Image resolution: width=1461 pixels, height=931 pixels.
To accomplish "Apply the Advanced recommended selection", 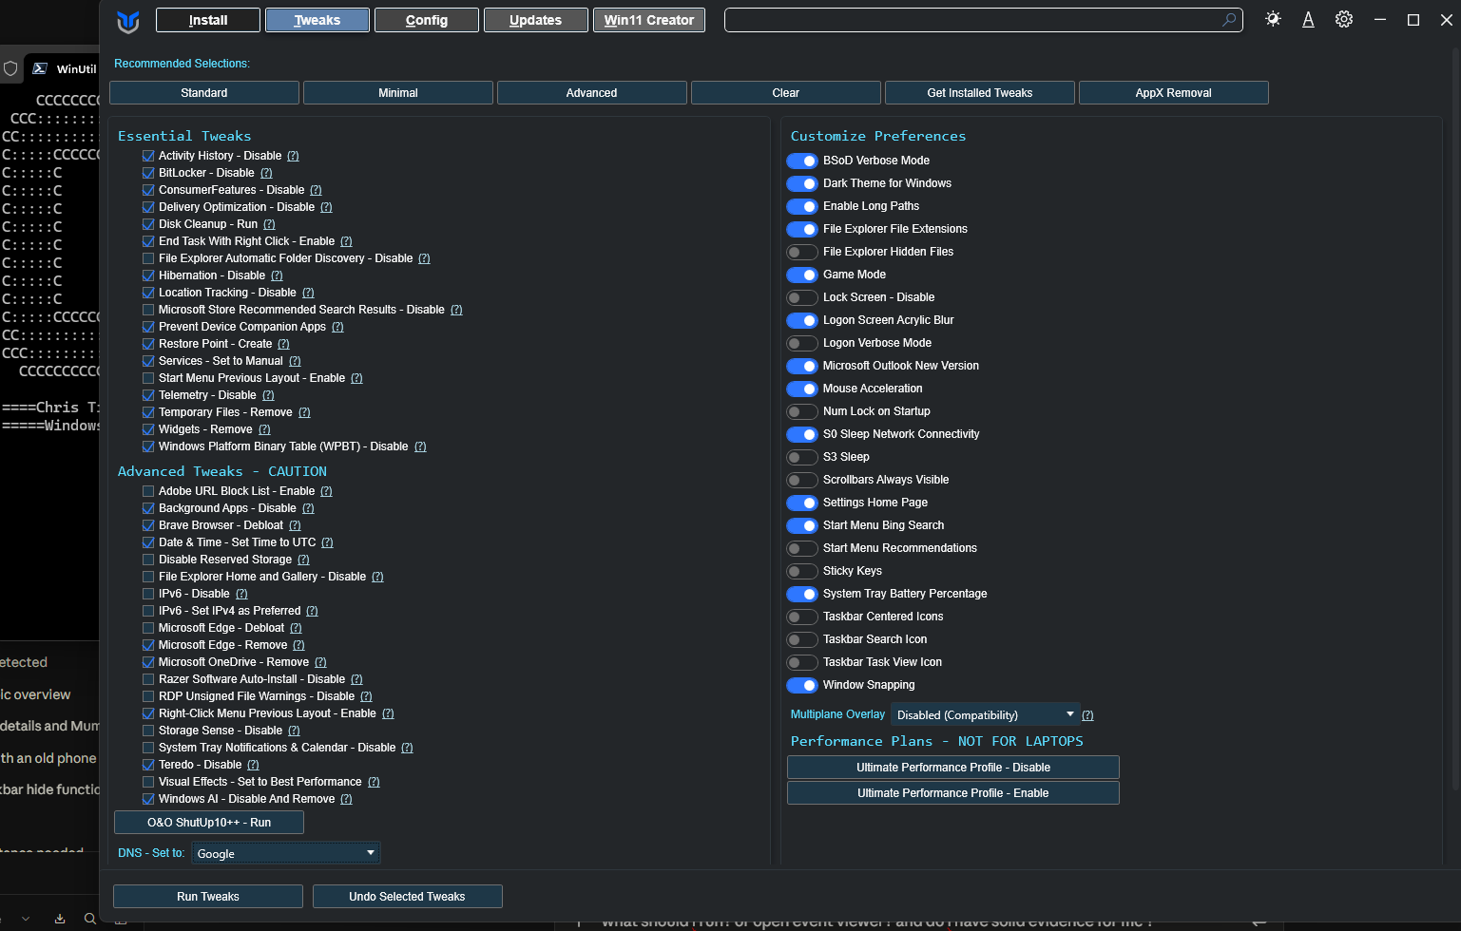I will 592,92.
